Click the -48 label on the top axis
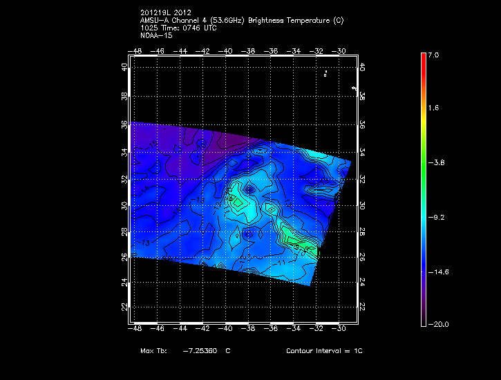 [135, 52]
